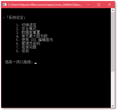
Task: Maximize the console window
Action: (x=99, y=4)
